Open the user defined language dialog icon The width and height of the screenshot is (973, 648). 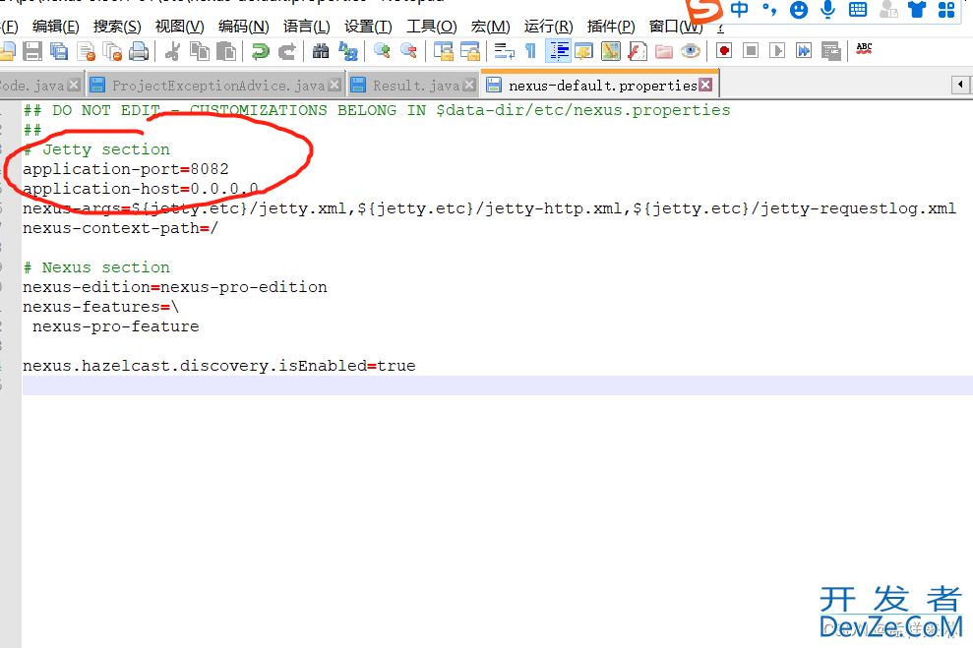click(x=584, y=51)
